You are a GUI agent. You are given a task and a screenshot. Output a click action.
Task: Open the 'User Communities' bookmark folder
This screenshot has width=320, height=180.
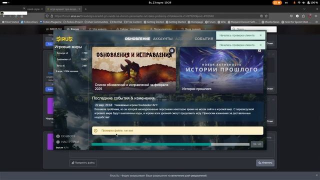click(x=96, y=22)
